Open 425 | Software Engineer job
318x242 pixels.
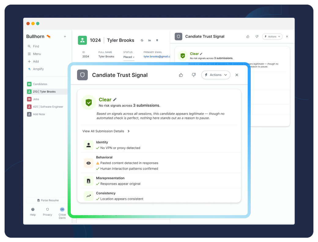(x=45, y=107)
